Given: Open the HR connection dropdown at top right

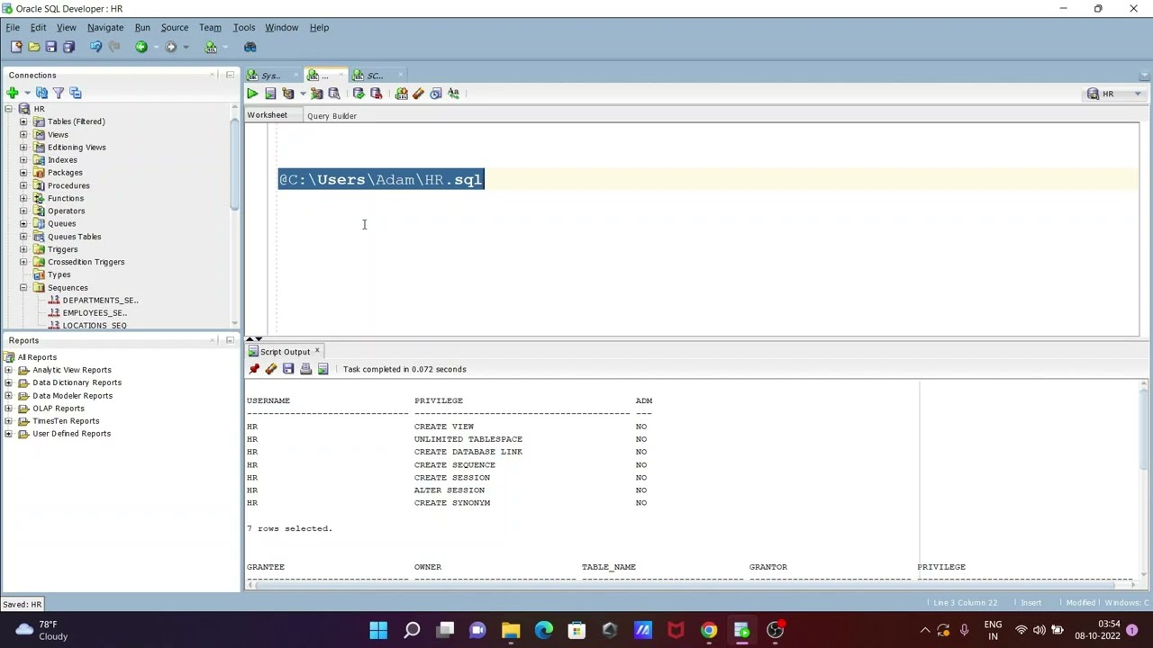Looking at the screenshot, I should (x=1115, y=94).
